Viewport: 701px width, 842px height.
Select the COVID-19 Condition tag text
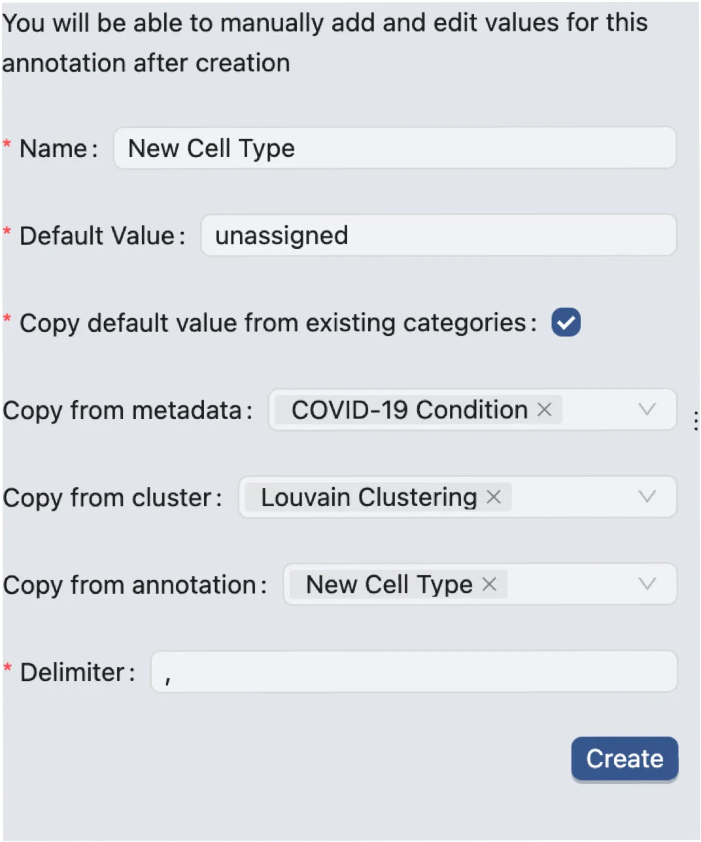(x=408, y=409)
